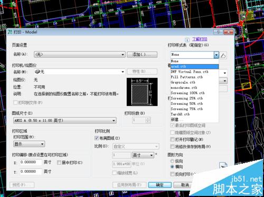Toggle 隐藏图纸空间对象 checkbox
This screenshot has width=264, height=197.
(x=172, y=132)
